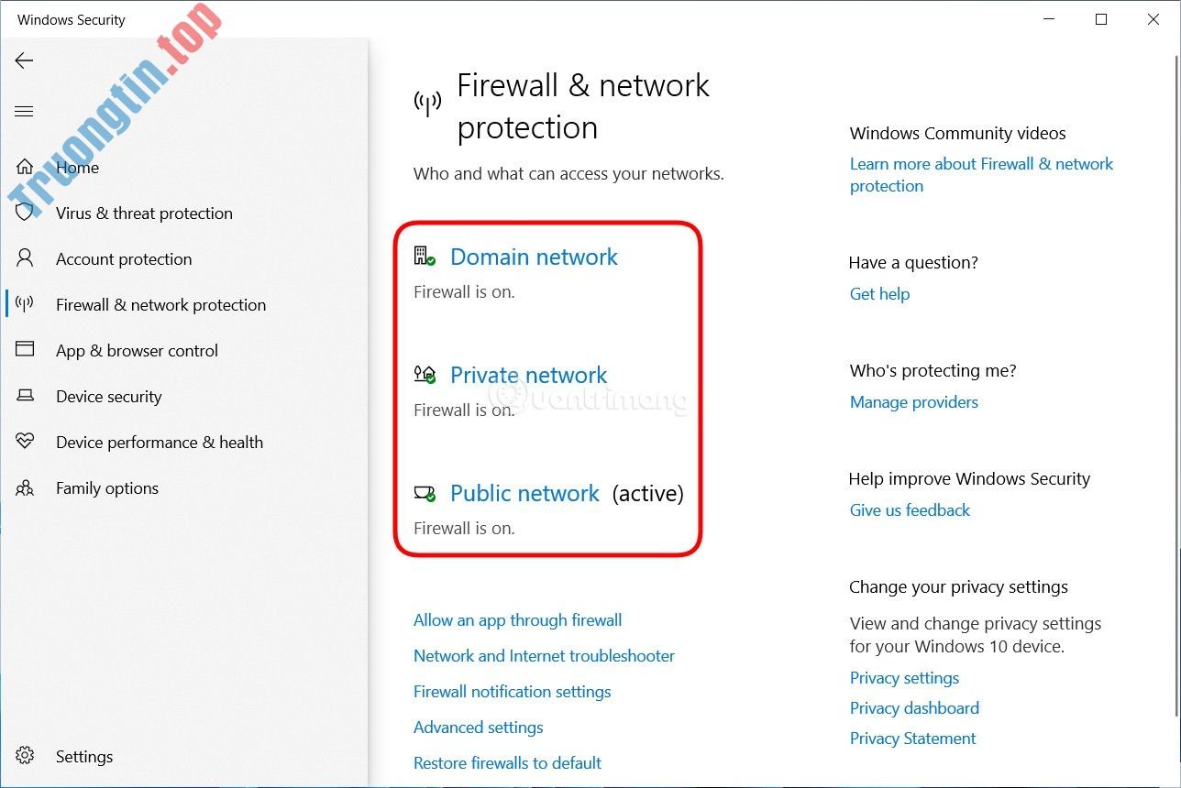Open Firewall notification settings link
Viewport: 1181px width, 788px height.
512,692
